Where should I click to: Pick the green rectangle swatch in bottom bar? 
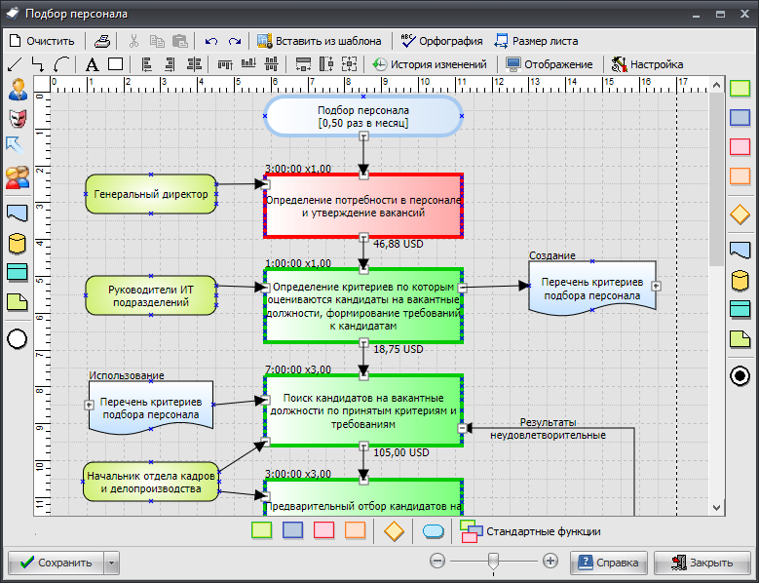(260, 531)
